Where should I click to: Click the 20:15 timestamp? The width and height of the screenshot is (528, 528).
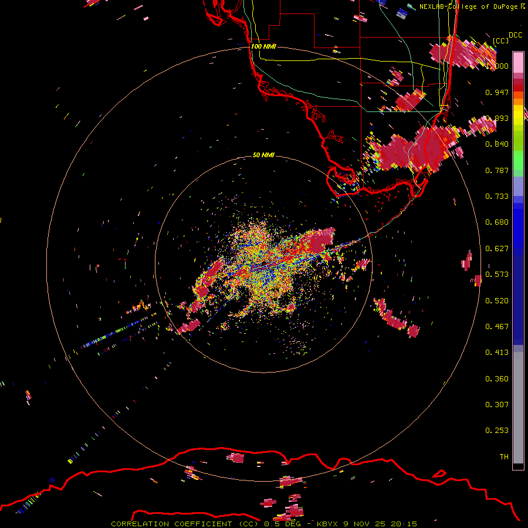[404, 524]
